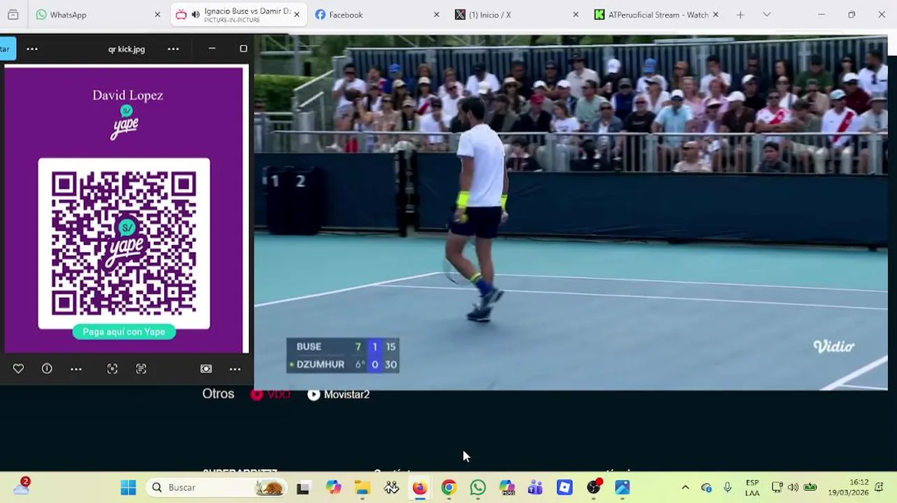Image resolution: width=897 pixels, height=503 pixels.
Task: Toggle the filmstrip view icon
Action: (206, 369)
